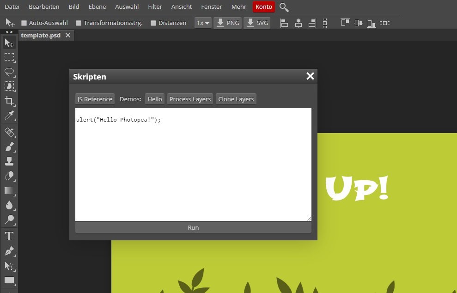This screenshot has width=457, height=293.
Task: Click the red Konto button
Action: (264, 7)
